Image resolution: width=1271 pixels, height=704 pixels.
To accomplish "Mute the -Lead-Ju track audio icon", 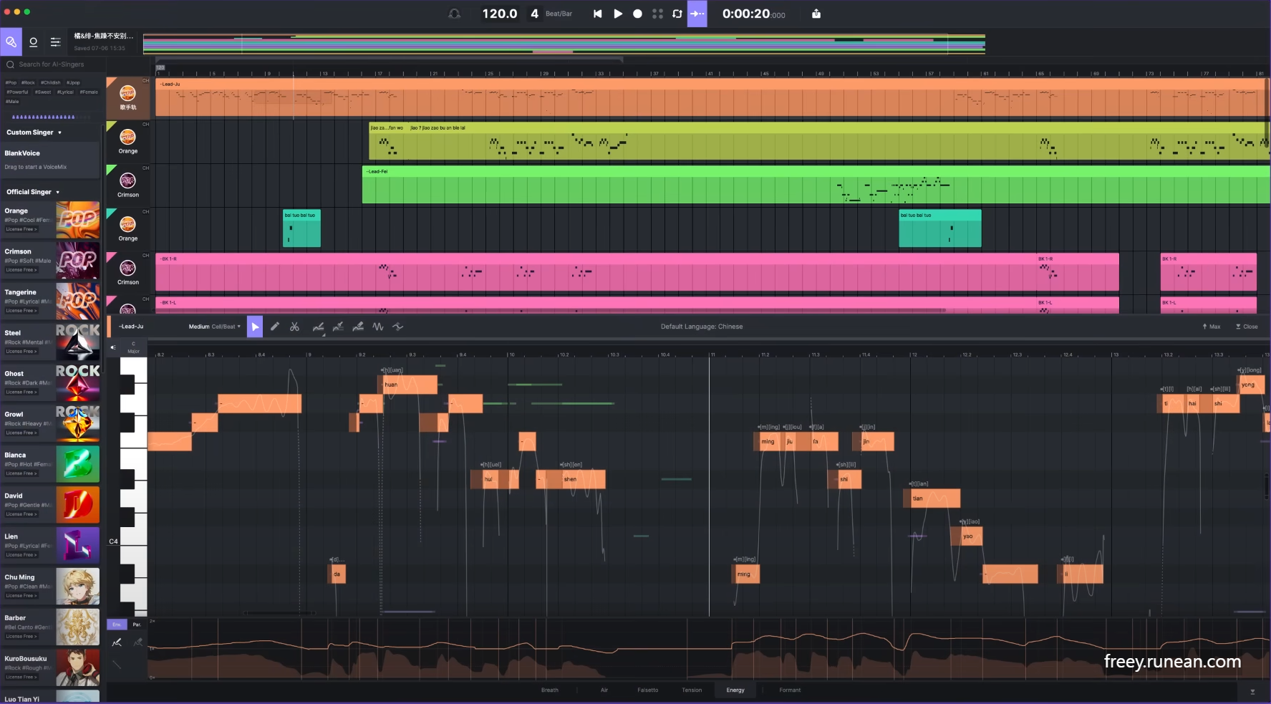I will 112,347.
